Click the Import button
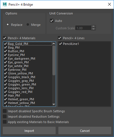 pyautogui.click(x=29, y=130)
